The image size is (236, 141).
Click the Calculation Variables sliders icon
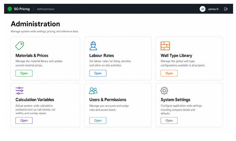pos(19,91)
